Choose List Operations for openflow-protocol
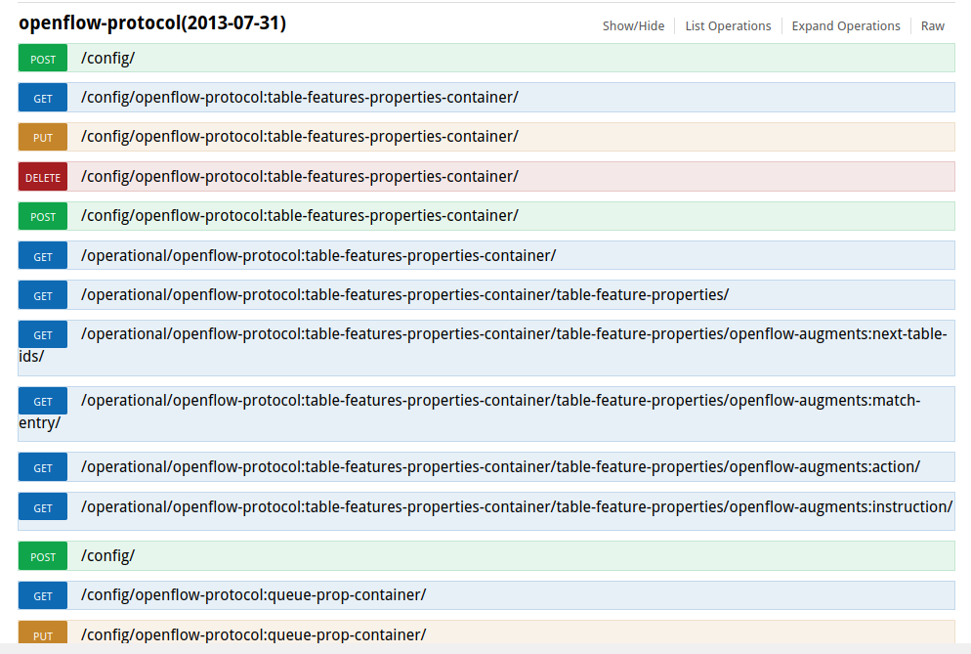The image size is (971, 654). pos(728,26)
